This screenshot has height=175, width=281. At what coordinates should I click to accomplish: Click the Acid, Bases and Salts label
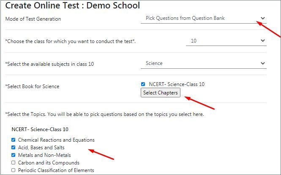pos(41,148)
